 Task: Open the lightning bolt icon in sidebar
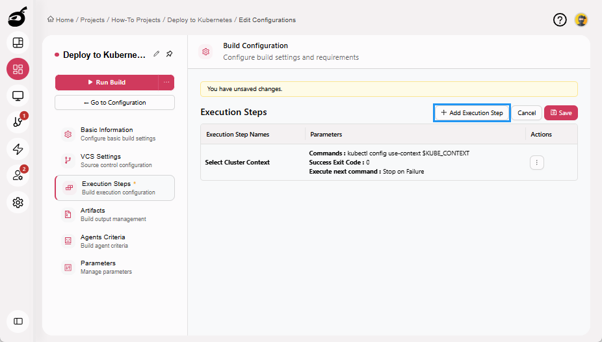point(18,149)
